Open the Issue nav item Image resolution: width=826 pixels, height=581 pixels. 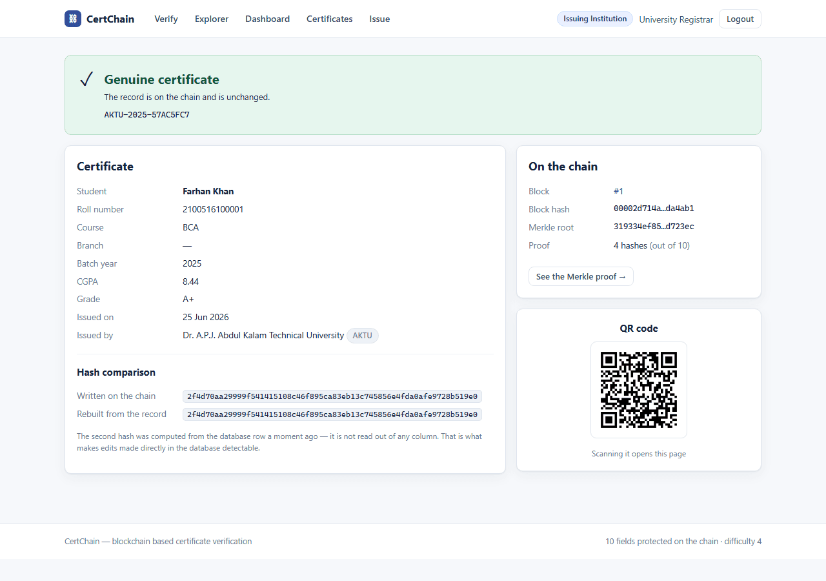click(379, 19)
